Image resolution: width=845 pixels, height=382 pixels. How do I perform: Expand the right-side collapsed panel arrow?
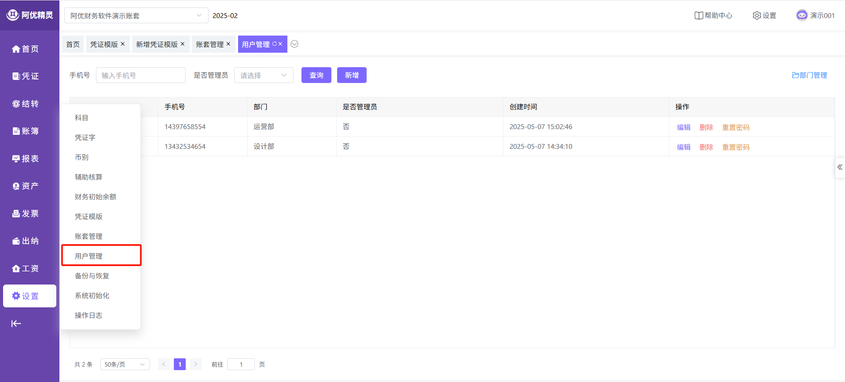[840, 167]
